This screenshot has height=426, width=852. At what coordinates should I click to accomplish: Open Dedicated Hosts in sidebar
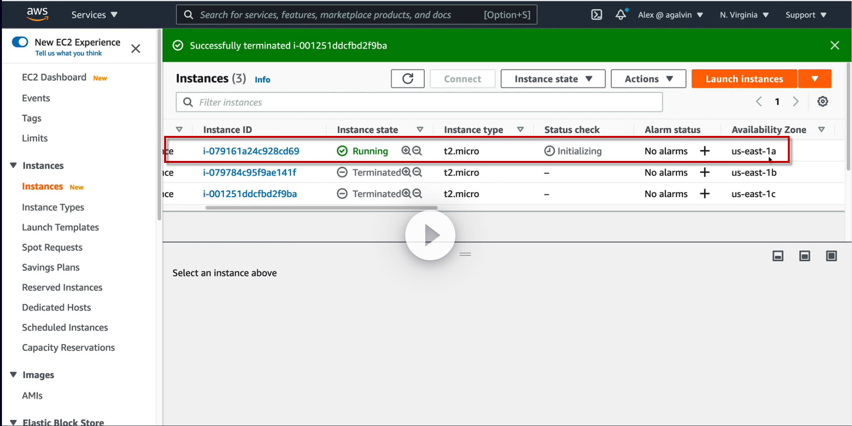click(x=56, y=307)
